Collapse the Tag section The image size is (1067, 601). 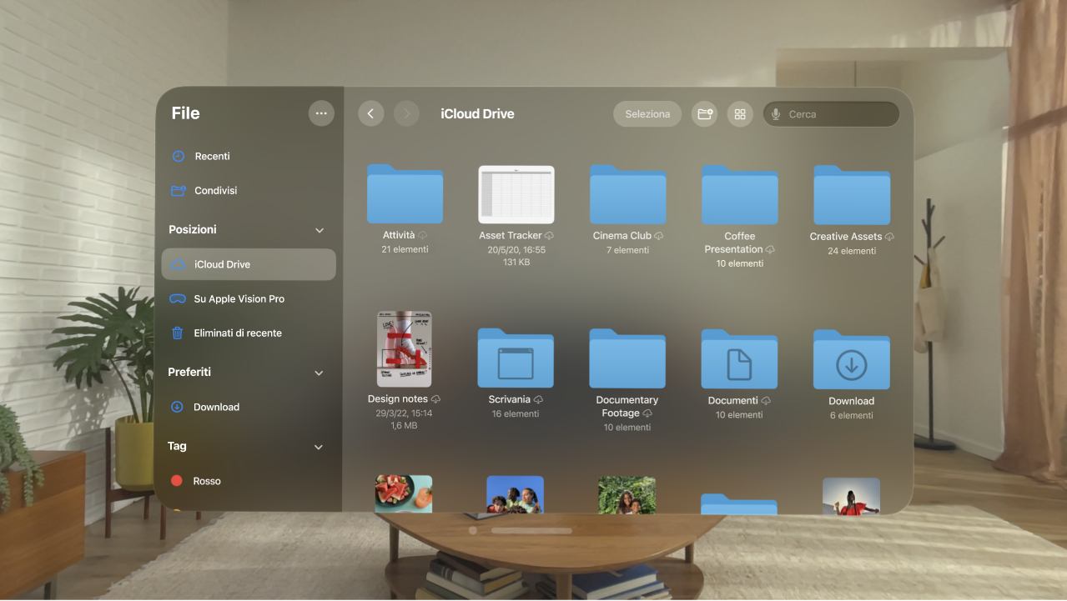(318, 447)
